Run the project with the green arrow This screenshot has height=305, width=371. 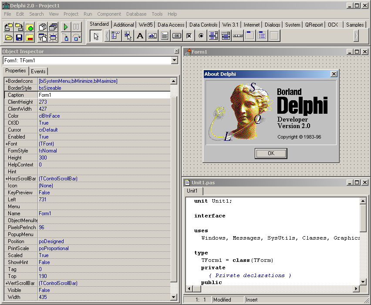click(x=66, y=27)
